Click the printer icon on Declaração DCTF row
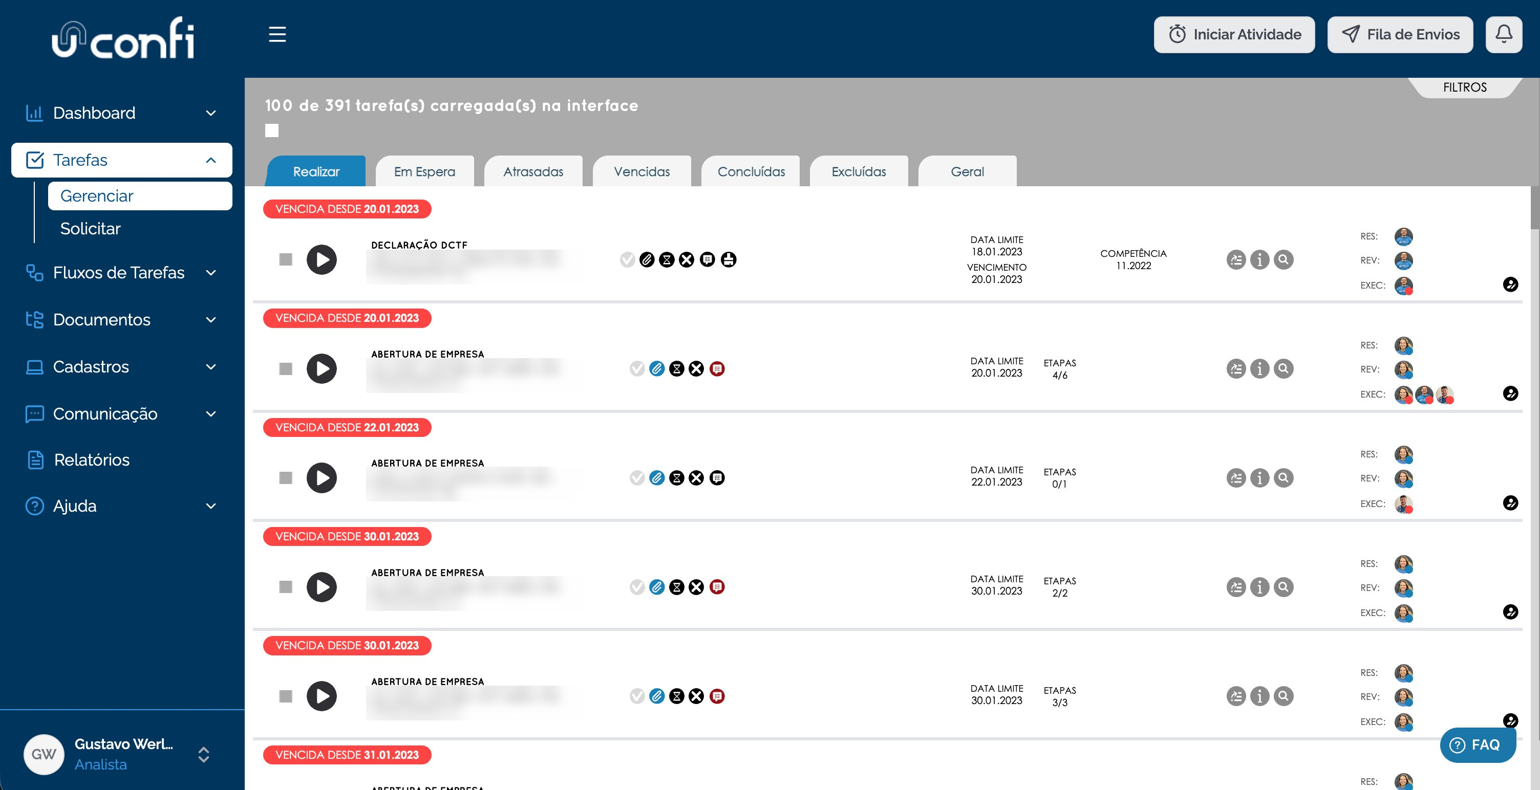Screen dimensions: 1540x790 (728, 259)
